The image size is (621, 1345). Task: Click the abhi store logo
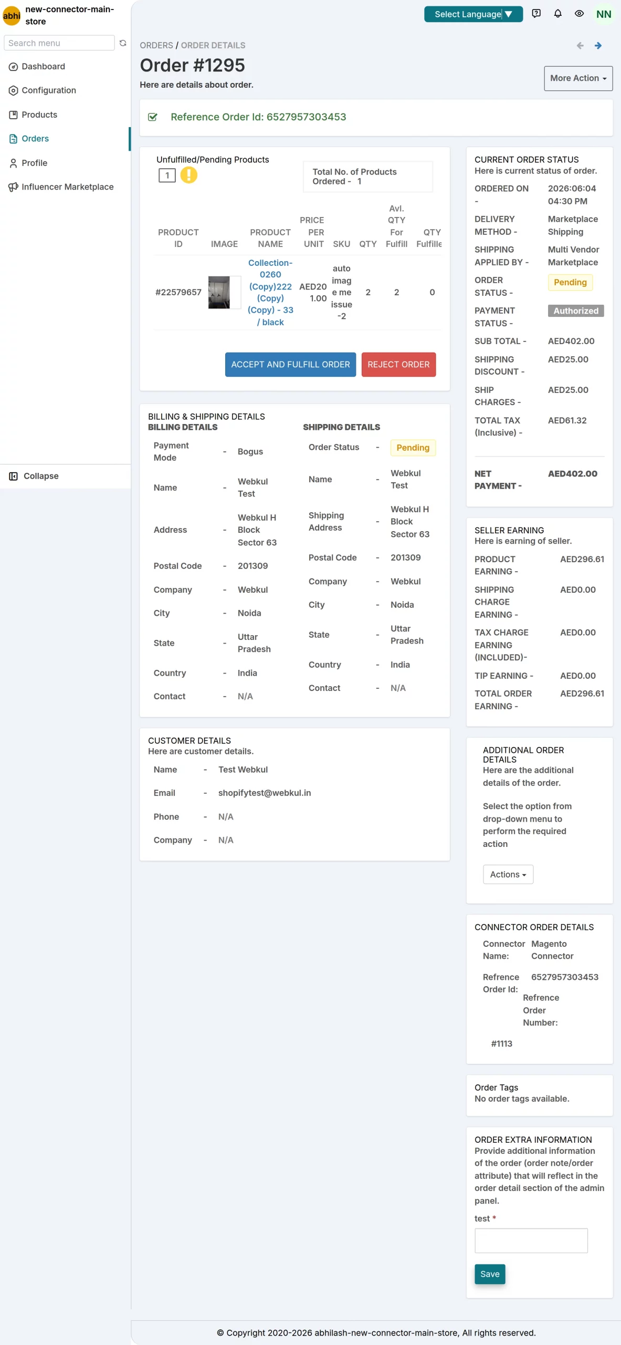pyautogui.click(x=12, y=16)
